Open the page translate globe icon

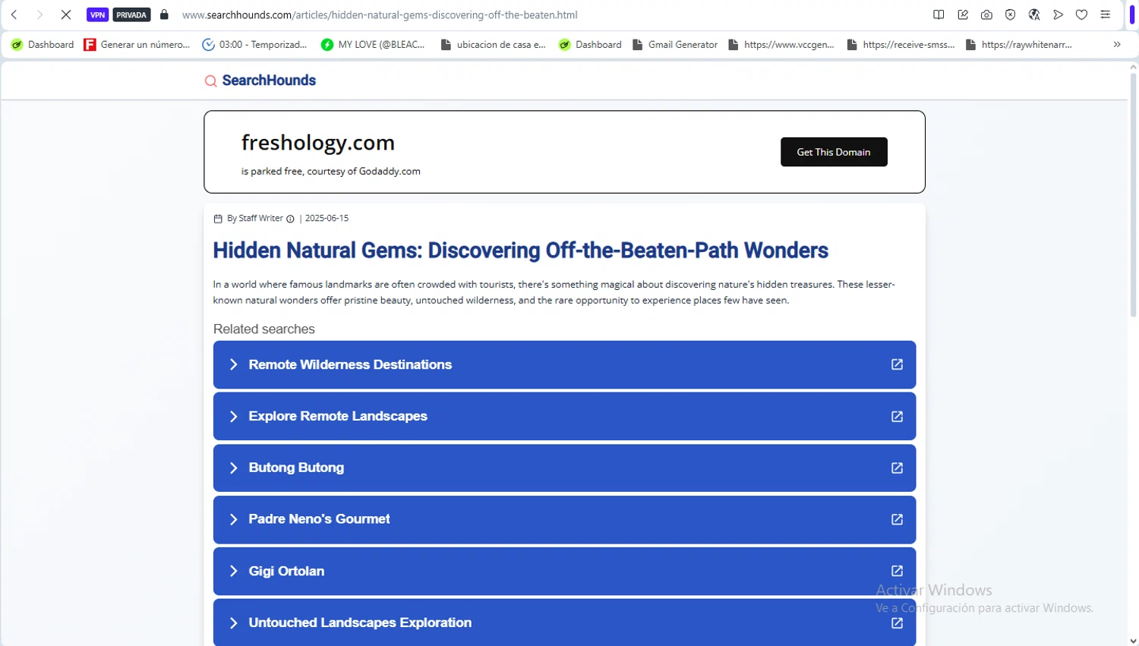tap(1034, 14)
